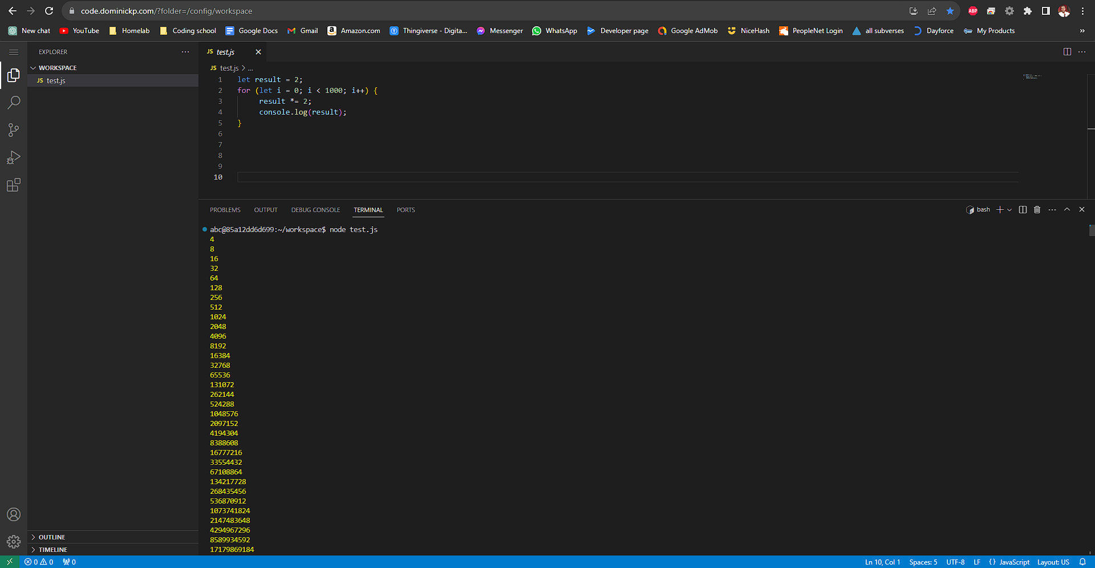The image size is (1095, 568).
Task: Split the terminal panel
Action: (1023, 210)
